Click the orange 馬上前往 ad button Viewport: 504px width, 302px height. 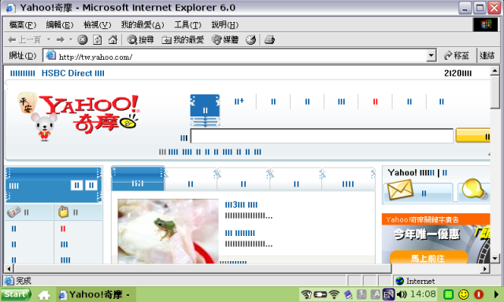click(x=428, y=258)
